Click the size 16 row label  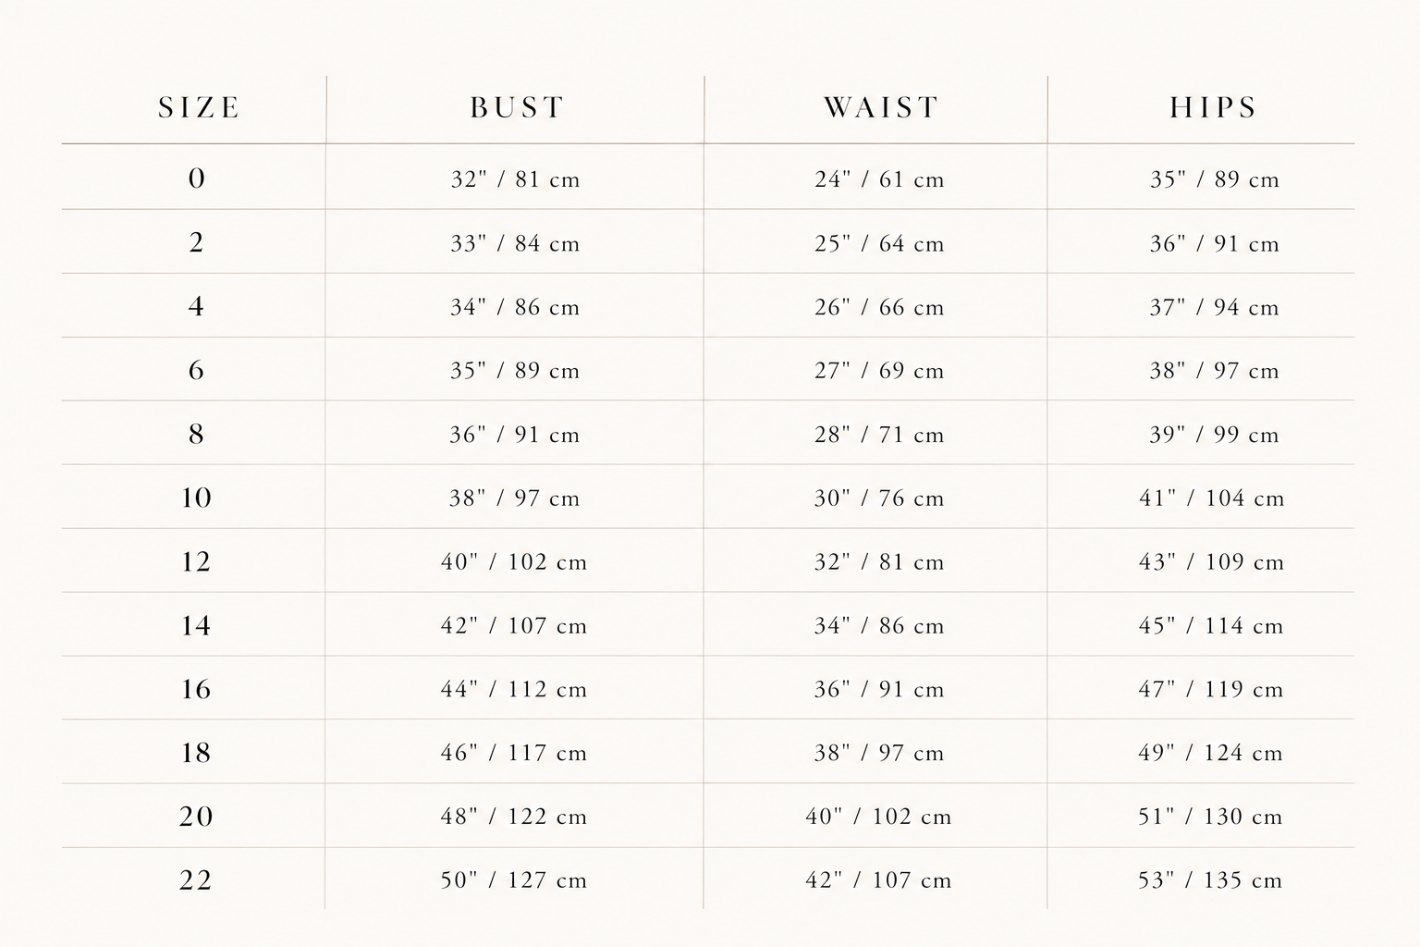coord(196,689)
